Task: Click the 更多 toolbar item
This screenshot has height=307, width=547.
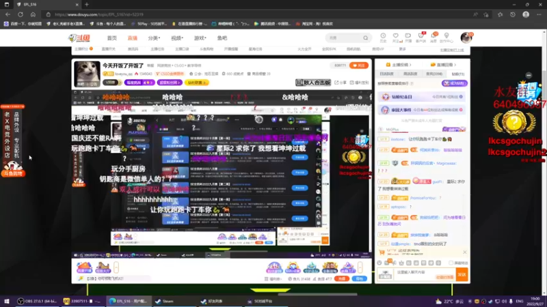Action: [402, 49]
